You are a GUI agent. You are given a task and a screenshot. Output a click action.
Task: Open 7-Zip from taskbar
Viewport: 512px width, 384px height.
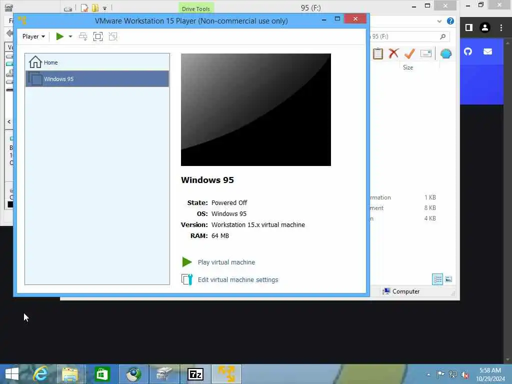tap(195, 374)
